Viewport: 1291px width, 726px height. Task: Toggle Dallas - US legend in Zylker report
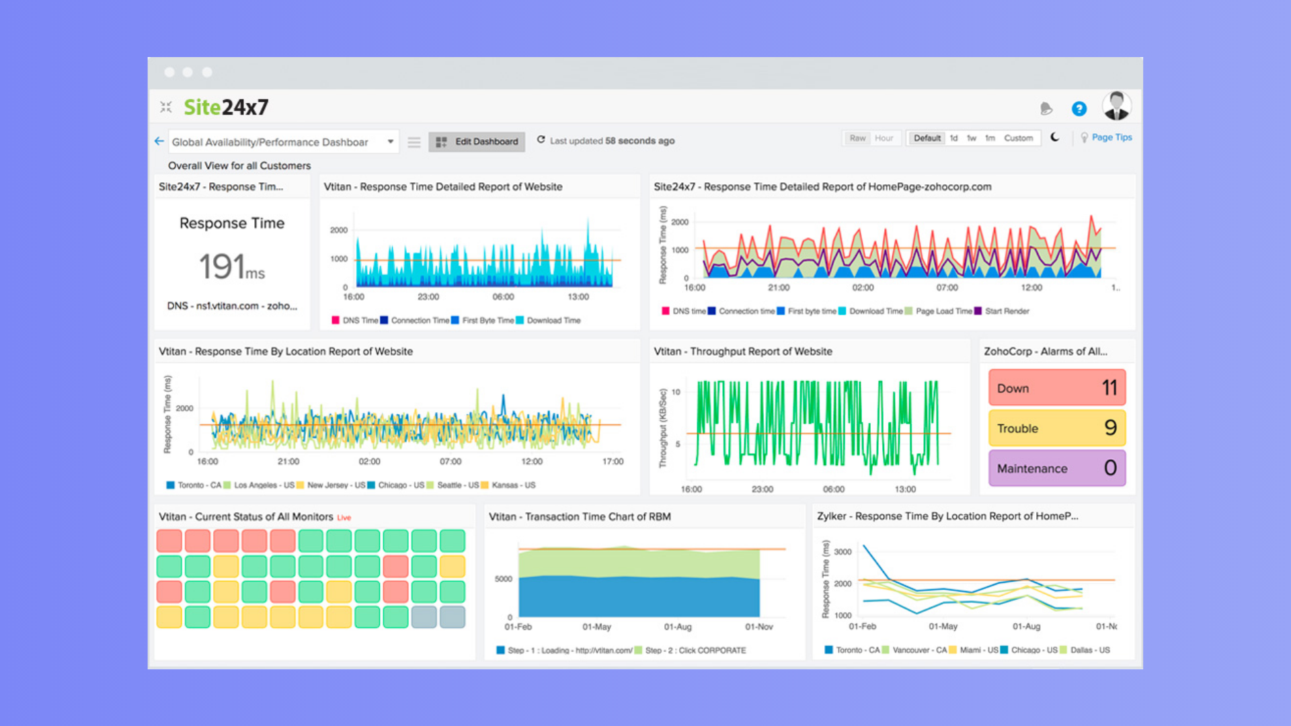pyautogui.click(x=1085, y=649)
